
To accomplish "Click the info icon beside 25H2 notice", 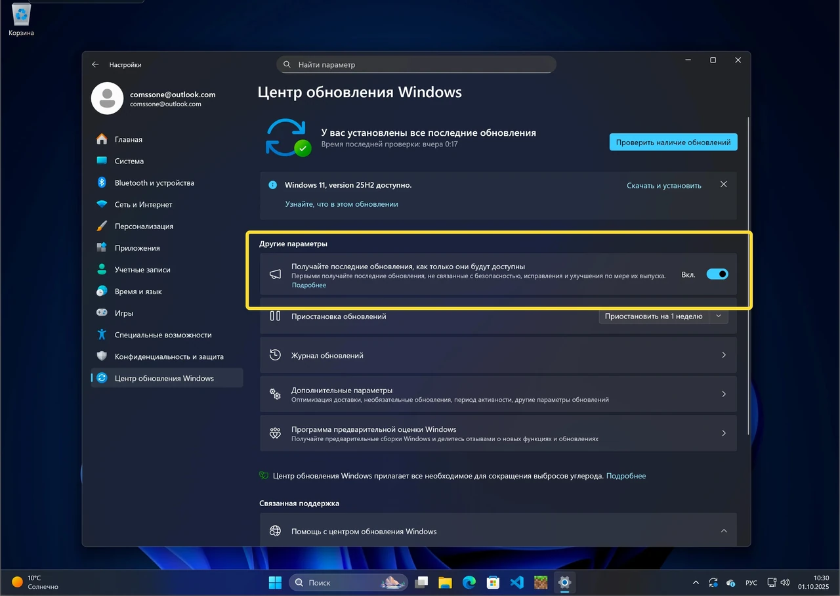I will tap(272, 185).
